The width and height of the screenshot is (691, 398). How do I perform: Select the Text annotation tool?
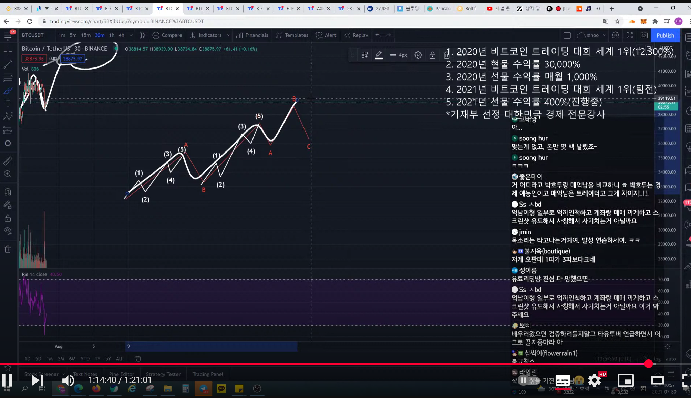pos(8,104)
